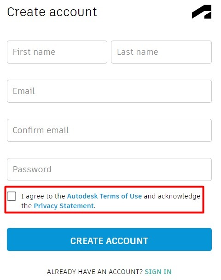Select the Last name input box

161,52
